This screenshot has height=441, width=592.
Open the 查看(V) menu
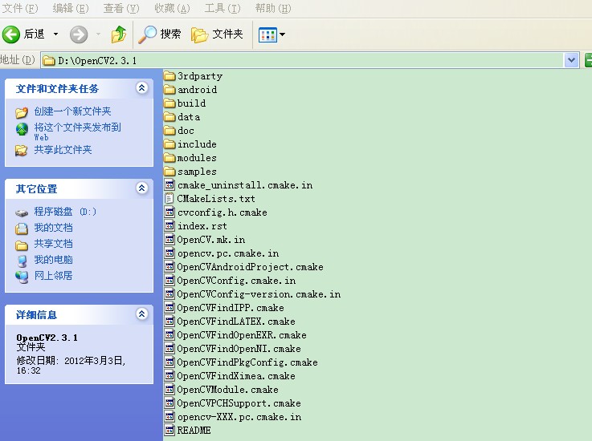(121, 8)
